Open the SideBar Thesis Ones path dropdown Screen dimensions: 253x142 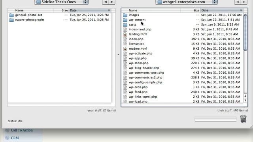click(x=61, y=2)
